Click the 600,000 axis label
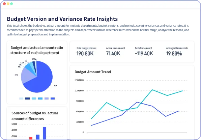The height and width of the screenshot is (140, 201). coord(80,112)
